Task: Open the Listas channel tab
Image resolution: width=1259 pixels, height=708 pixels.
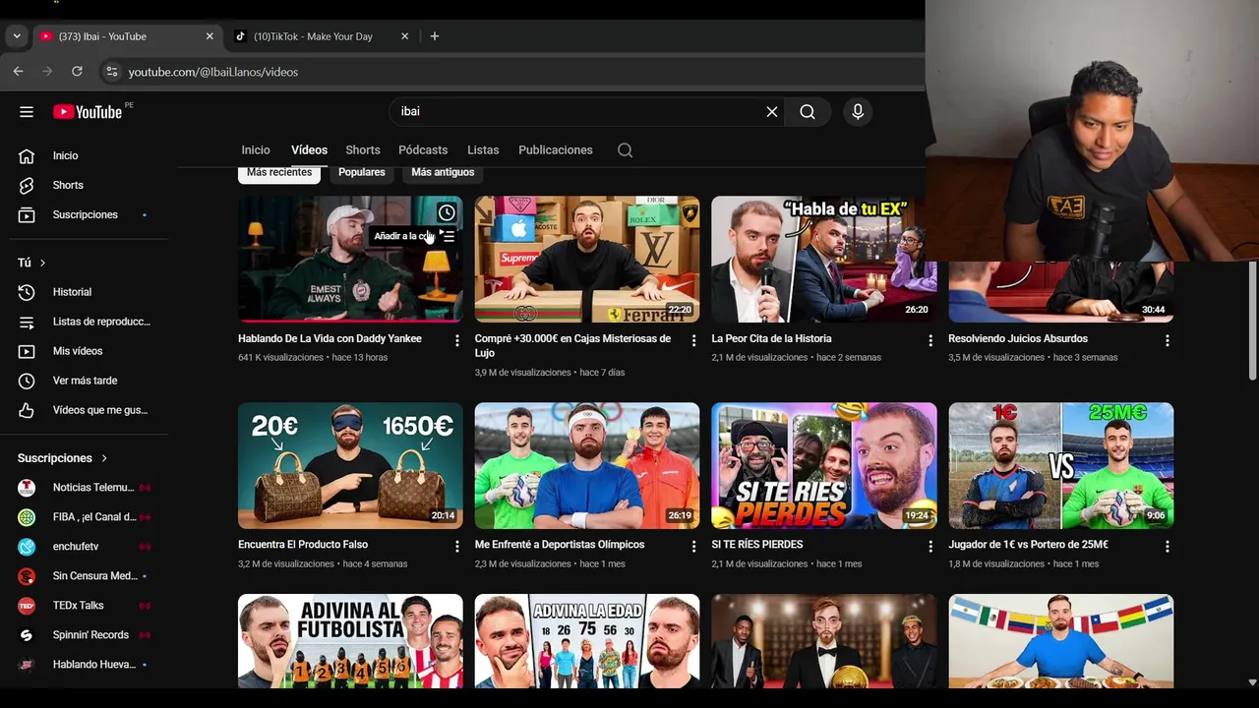Action: (483, 150)
